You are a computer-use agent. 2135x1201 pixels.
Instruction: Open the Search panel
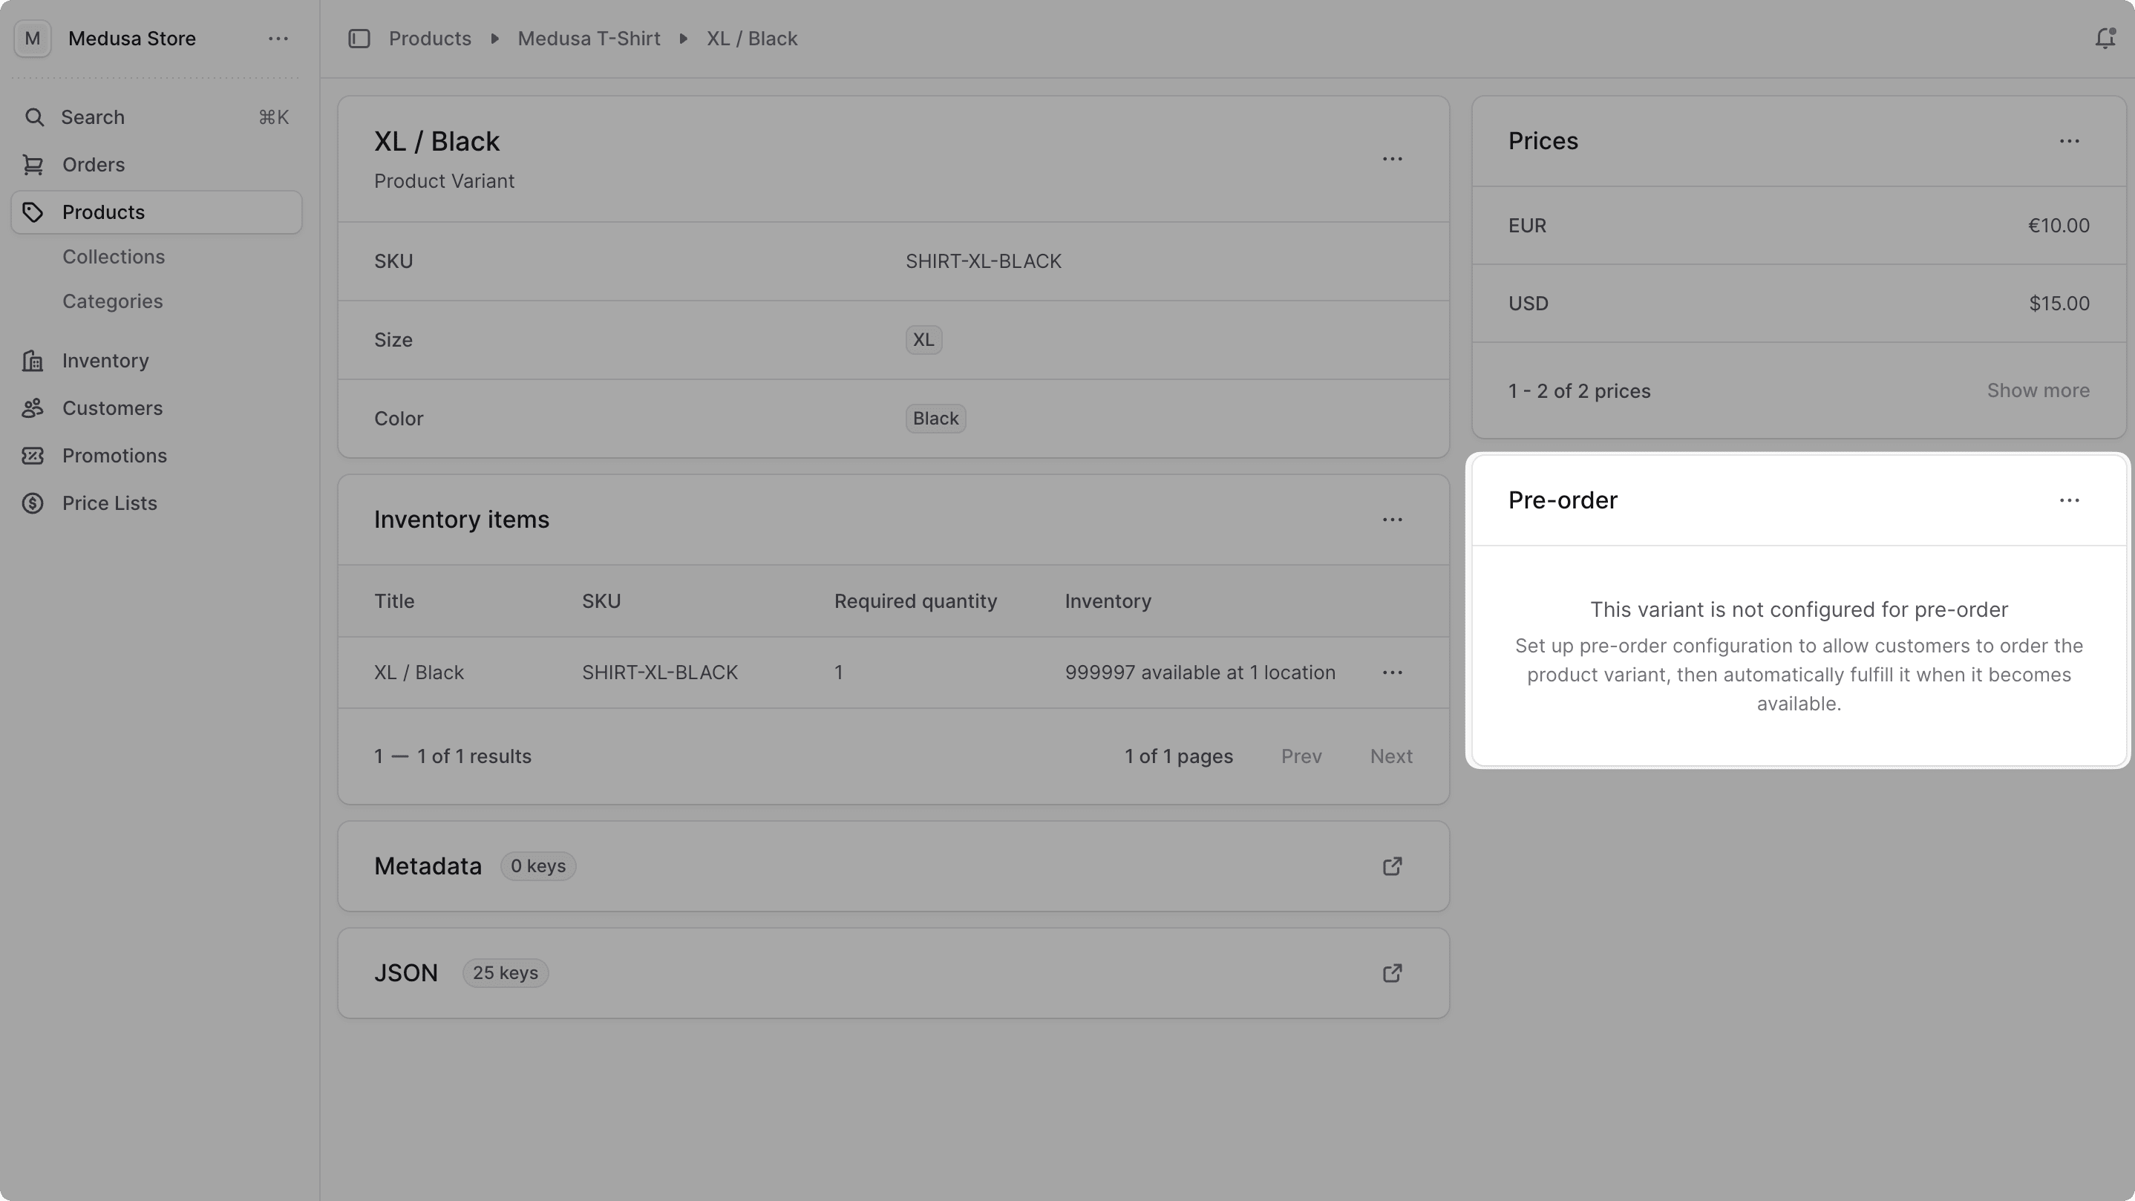pos(91,117)
